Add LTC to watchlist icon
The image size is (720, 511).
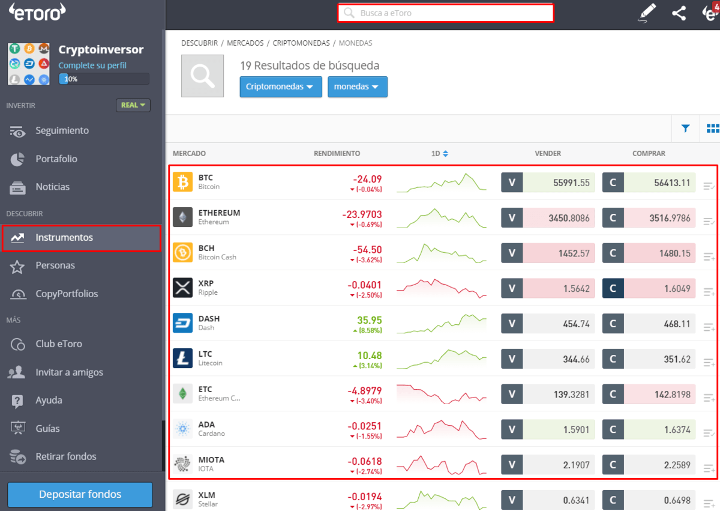pyautogui.click(x=709, y=362)
